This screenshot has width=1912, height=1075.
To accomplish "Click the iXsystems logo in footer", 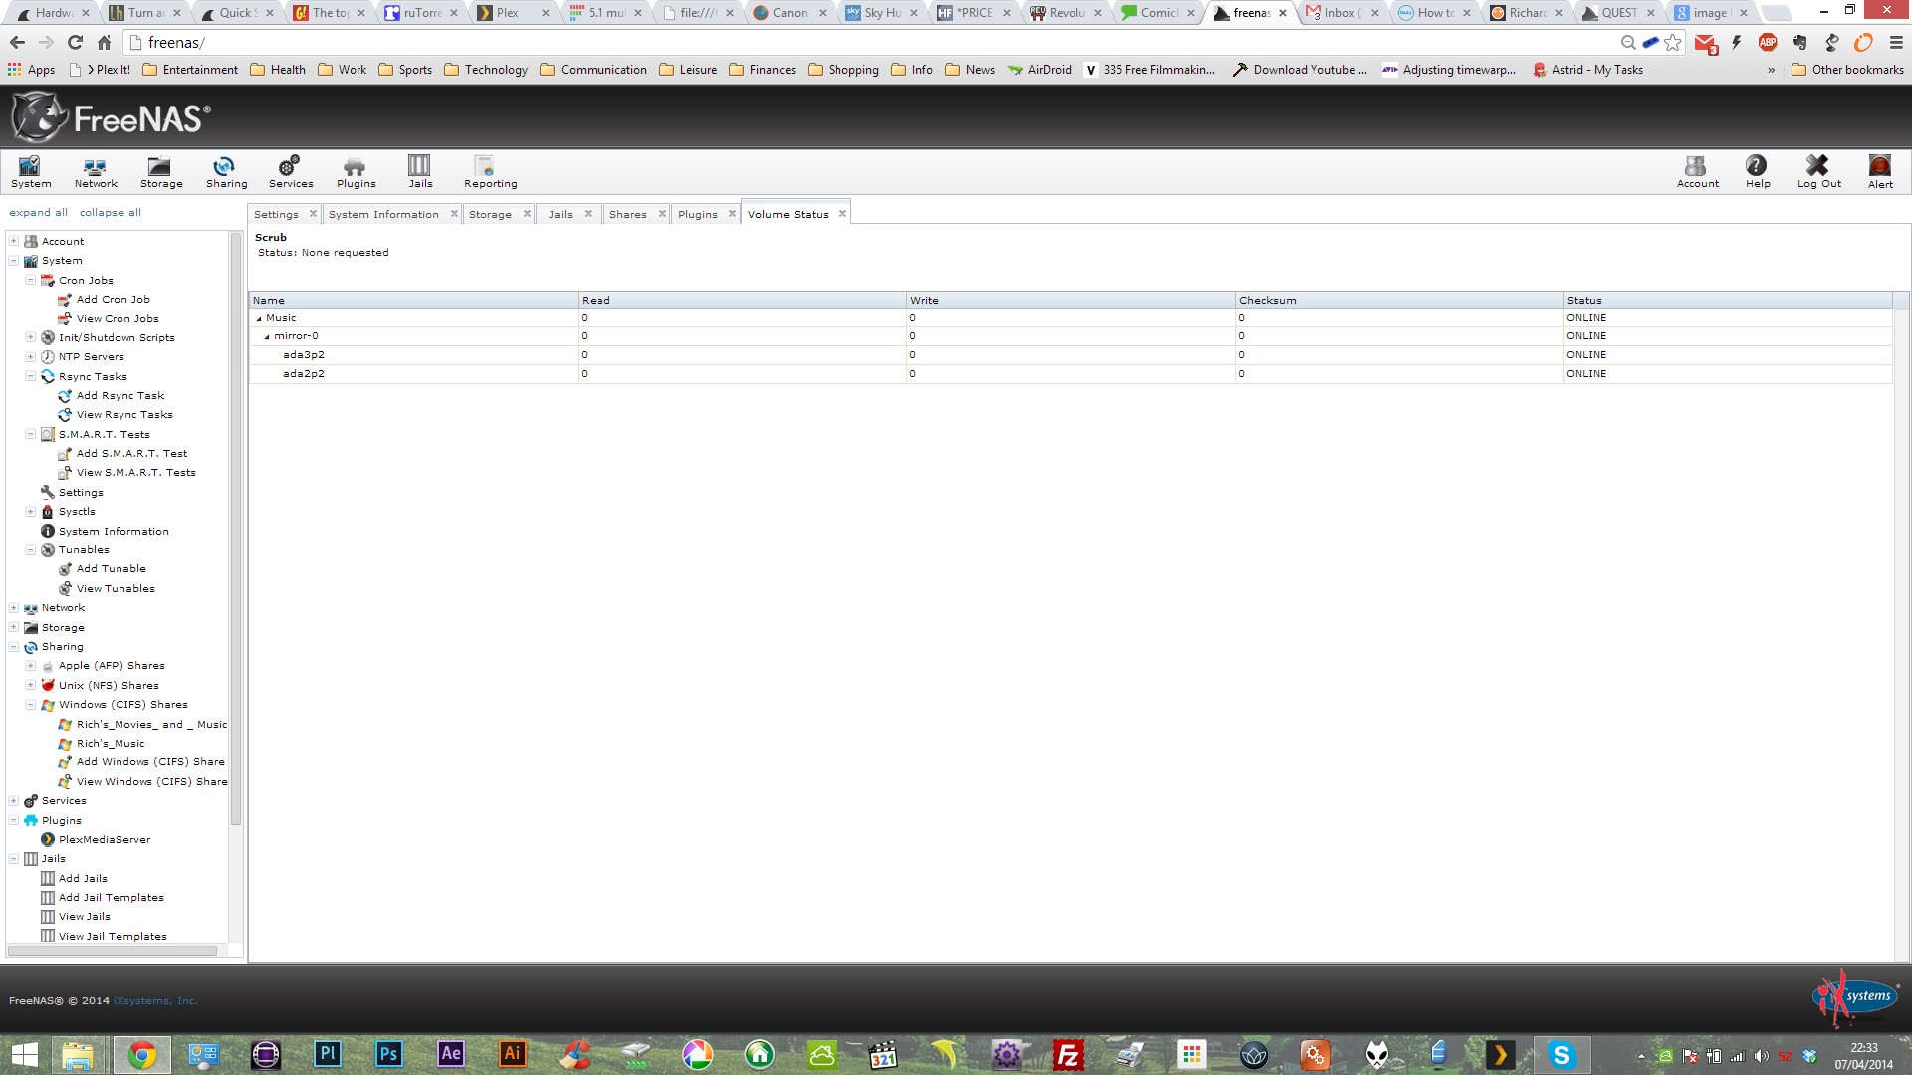I will tap(1854, 998).
